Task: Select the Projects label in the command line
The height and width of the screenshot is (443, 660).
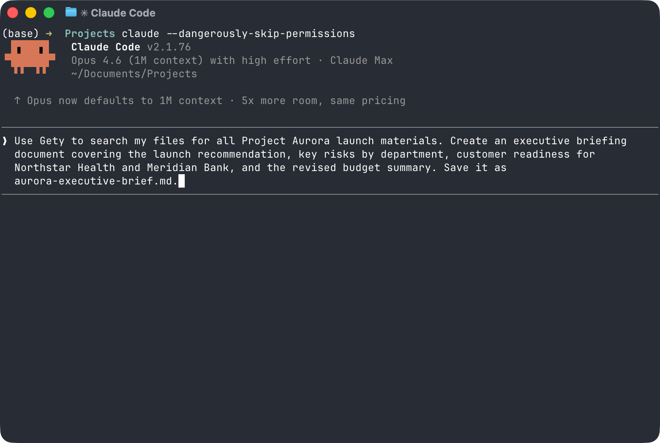Action: pos(90,34)
